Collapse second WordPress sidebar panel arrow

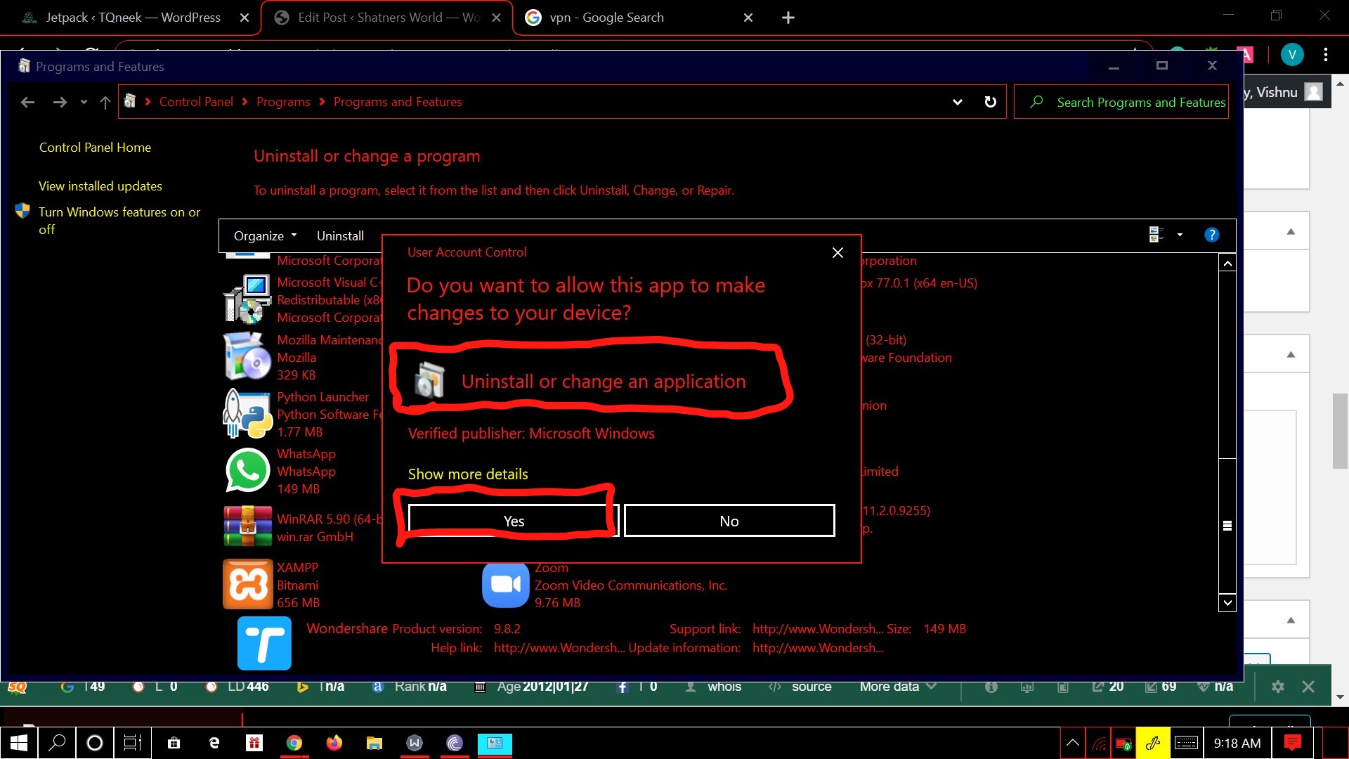[x=1291, y=355]
